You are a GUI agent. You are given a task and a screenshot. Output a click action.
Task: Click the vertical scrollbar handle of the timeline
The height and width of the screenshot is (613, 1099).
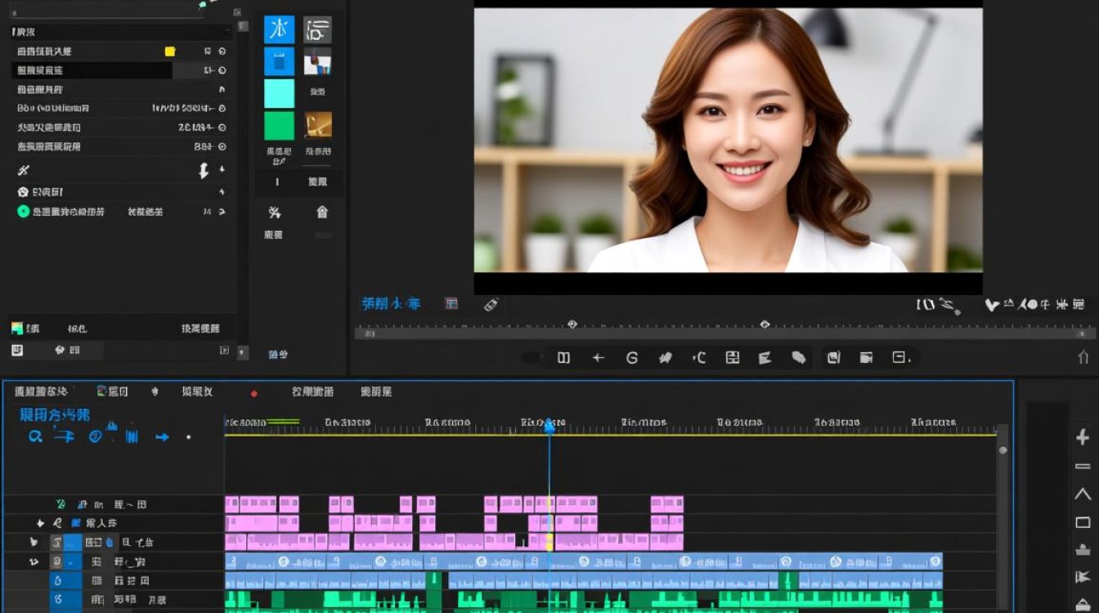[1003, 450]
